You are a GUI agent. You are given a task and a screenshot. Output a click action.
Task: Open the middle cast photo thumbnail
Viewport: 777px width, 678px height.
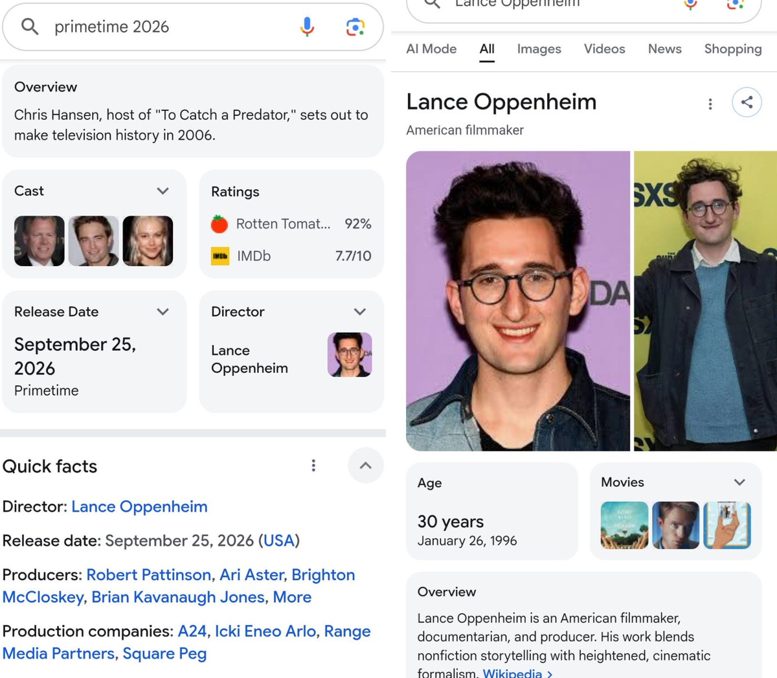pyautogui.click(x=94, y=241)
